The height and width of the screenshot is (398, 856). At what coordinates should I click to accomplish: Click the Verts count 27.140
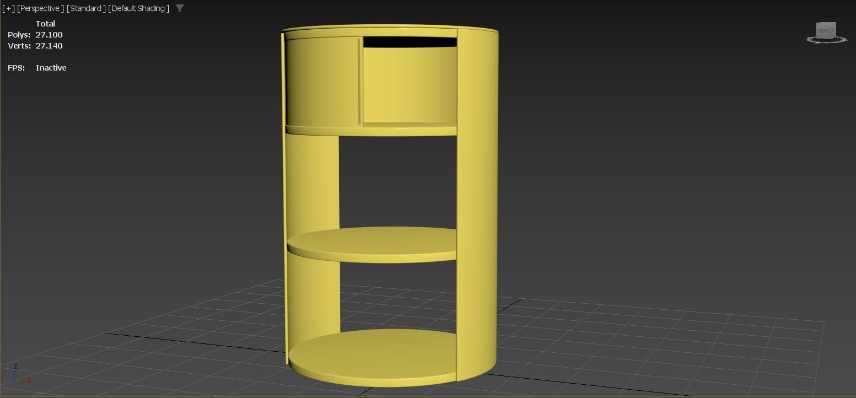(49, 46)
